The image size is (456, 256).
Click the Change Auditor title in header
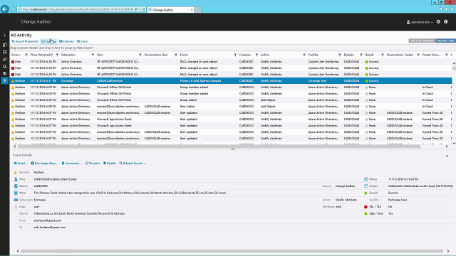click(36, 22)
